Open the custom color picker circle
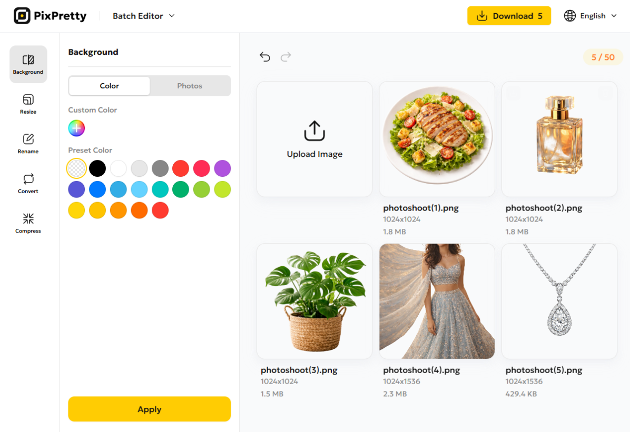 [76, 128]
